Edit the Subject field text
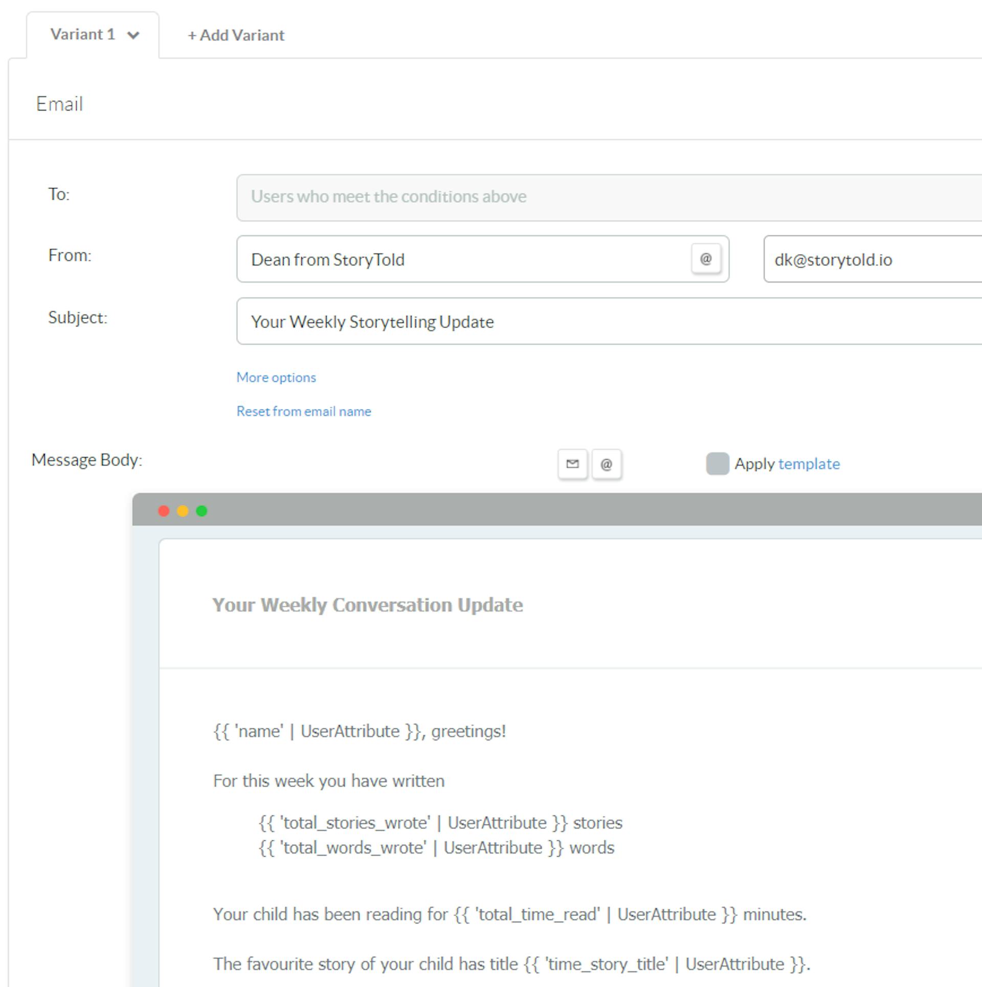Screen dimensions: 982x987 click(x=609, y=322)
